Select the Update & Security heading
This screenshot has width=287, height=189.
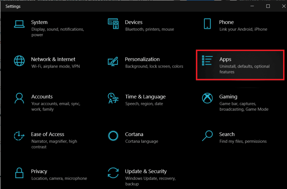146,171
